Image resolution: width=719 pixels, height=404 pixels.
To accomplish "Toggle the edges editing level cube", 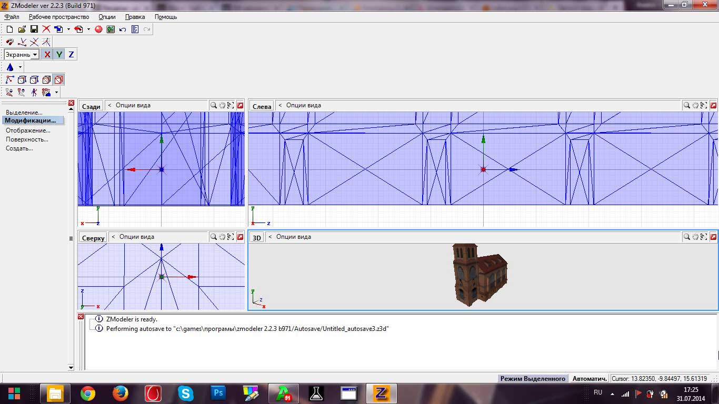I will tap(22, 80).
